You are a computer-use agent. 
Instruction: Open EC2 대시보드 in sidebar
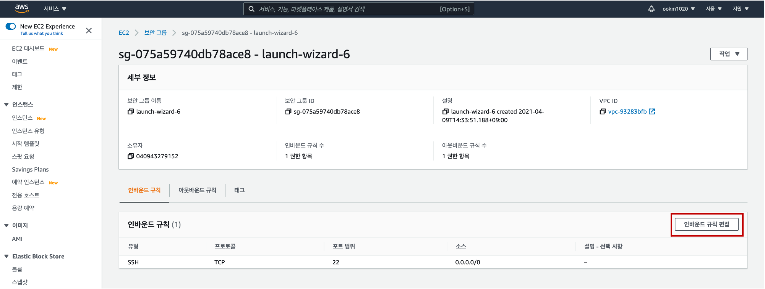click(x=28, y=48)
